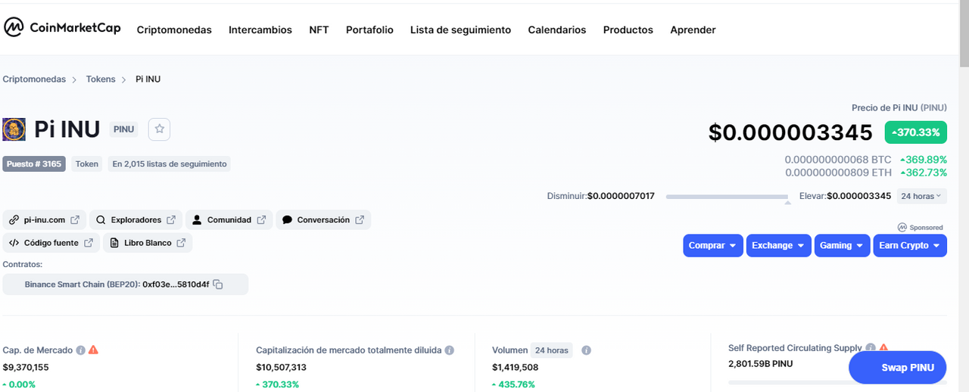Click external link icon on Exploradores
Viewport: 969px width, 392px height.
pos(171,220)
